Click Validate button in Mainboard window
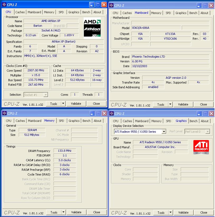This screenshot has width=215, height=217. click(x=183, y=104)
